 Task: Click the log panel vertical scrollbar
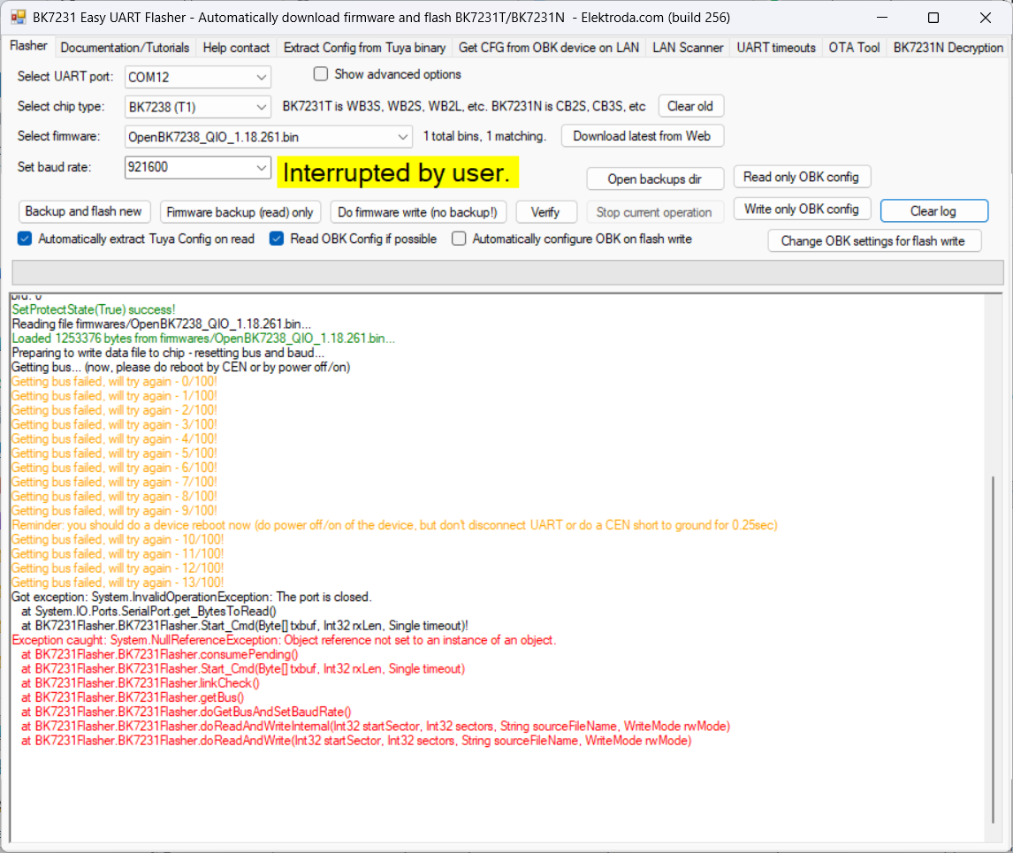coord(993,650)
